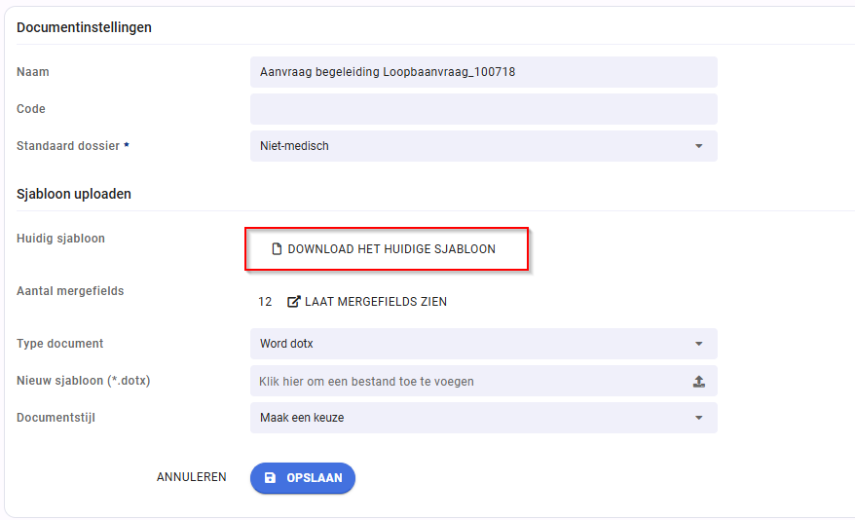Click the save disk icon on Opslaan
Screen dimensions: 855x520
click(270, 478)
